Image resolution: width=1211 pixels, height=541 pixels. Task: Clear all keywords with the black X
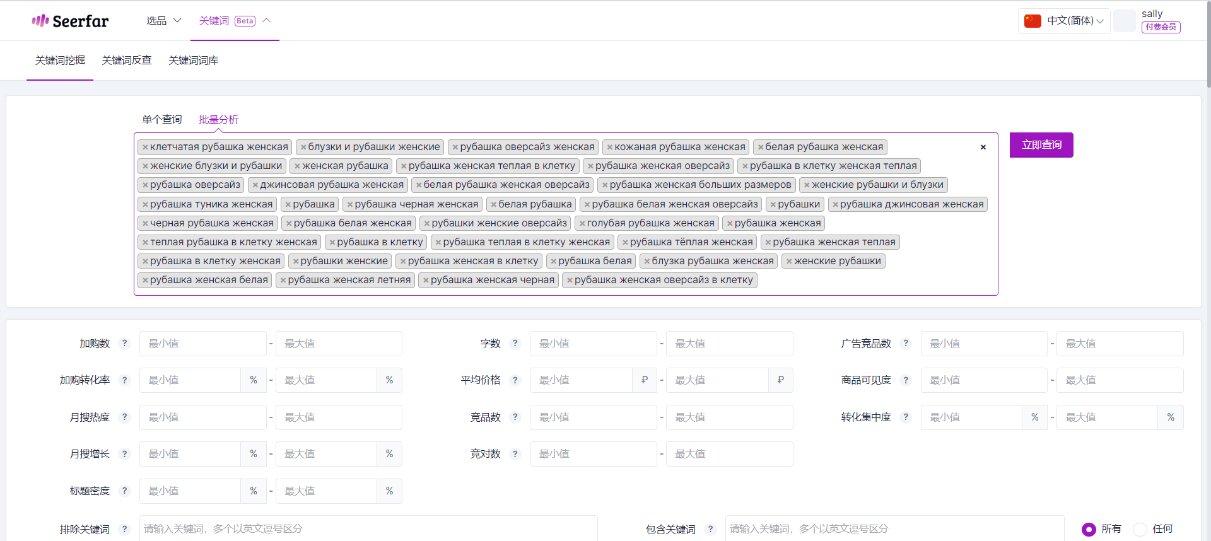[983, 147]
